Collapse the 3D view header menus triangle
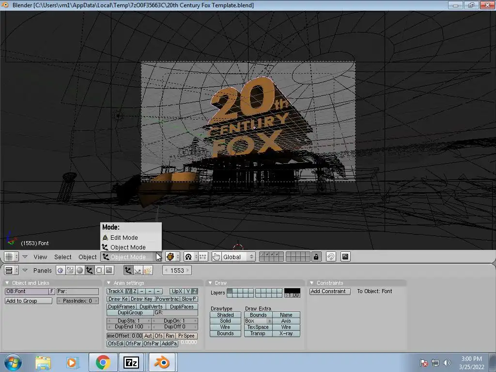496x372 pixels. 25,257
